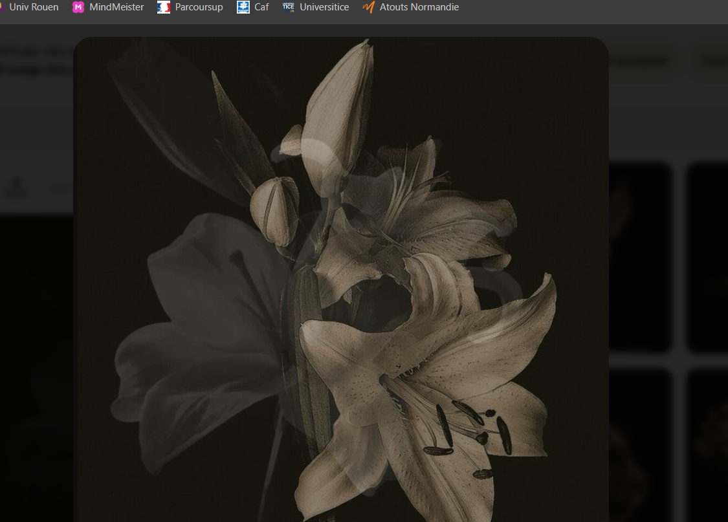Viewport: 728px width, 522px height.
Task: Select the lower dimmed thumbnail beside the image
Action: tap(641, 445)
